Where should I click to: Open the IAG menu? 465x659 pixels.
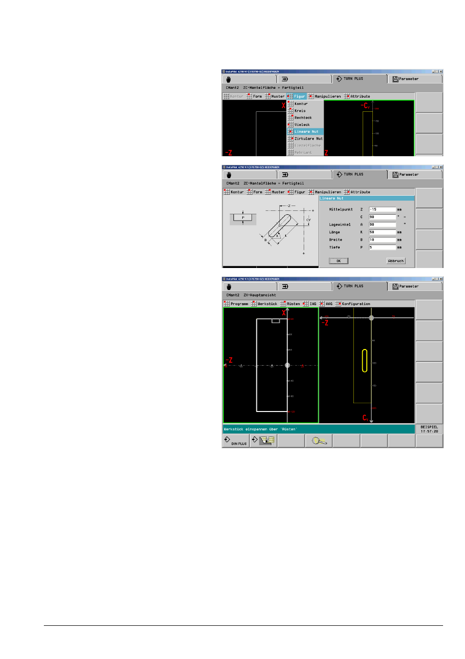pyautogui.click(x=310, y=304)
